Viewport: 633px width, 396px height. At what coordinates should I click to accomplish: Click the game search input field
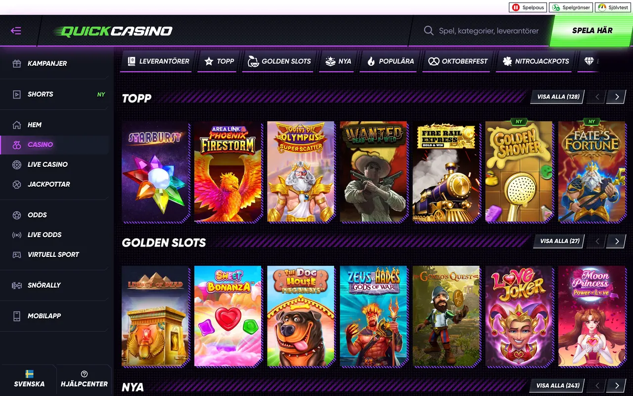pyautogui.click(x=488, y=31)
